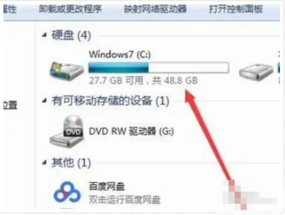Click 卸载或更改程序 in the toolbar
The height and width of the screenshot is (215, 285).
point(70,9)
